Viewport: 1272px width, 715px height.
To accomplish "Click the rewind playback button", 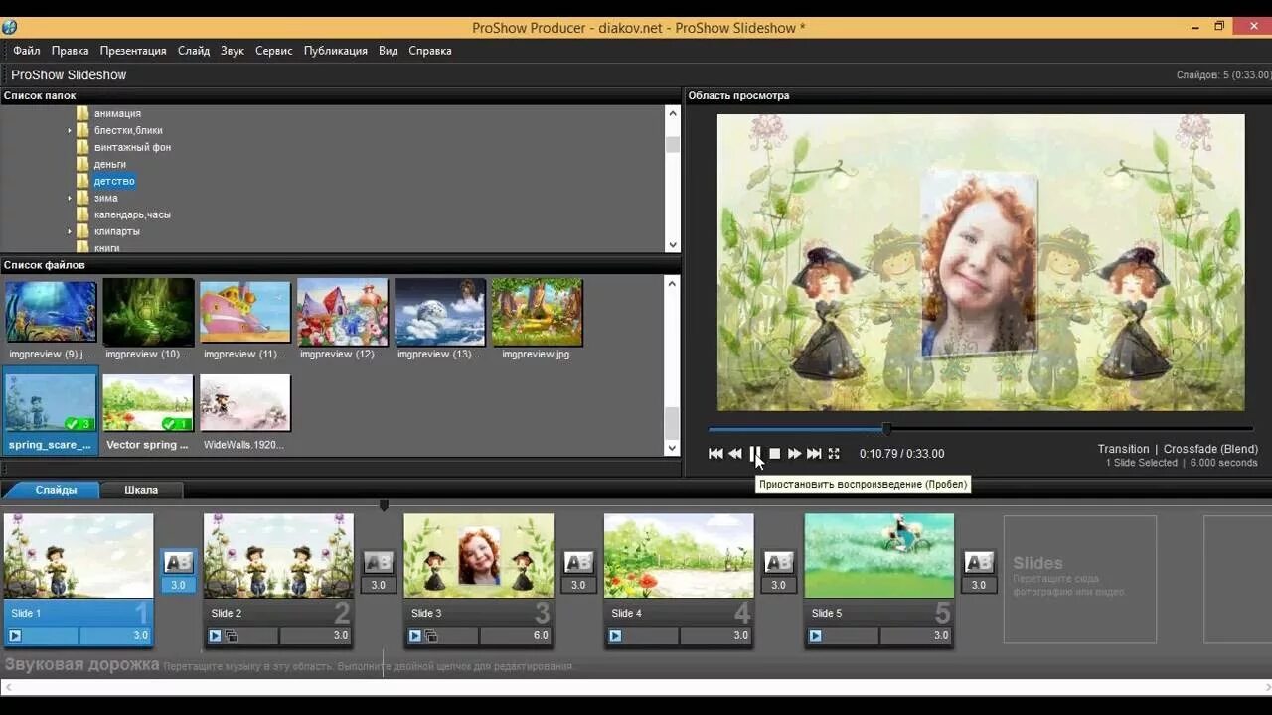I will coord(735,454).
